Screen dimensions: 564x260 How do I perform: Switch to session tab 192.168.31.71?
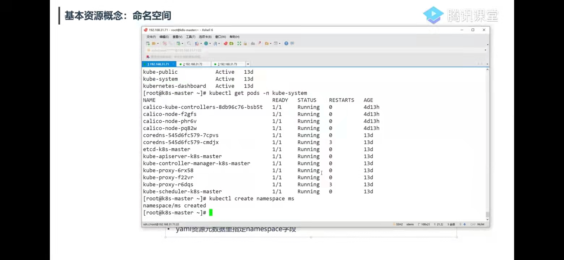[x=159, y=64]
